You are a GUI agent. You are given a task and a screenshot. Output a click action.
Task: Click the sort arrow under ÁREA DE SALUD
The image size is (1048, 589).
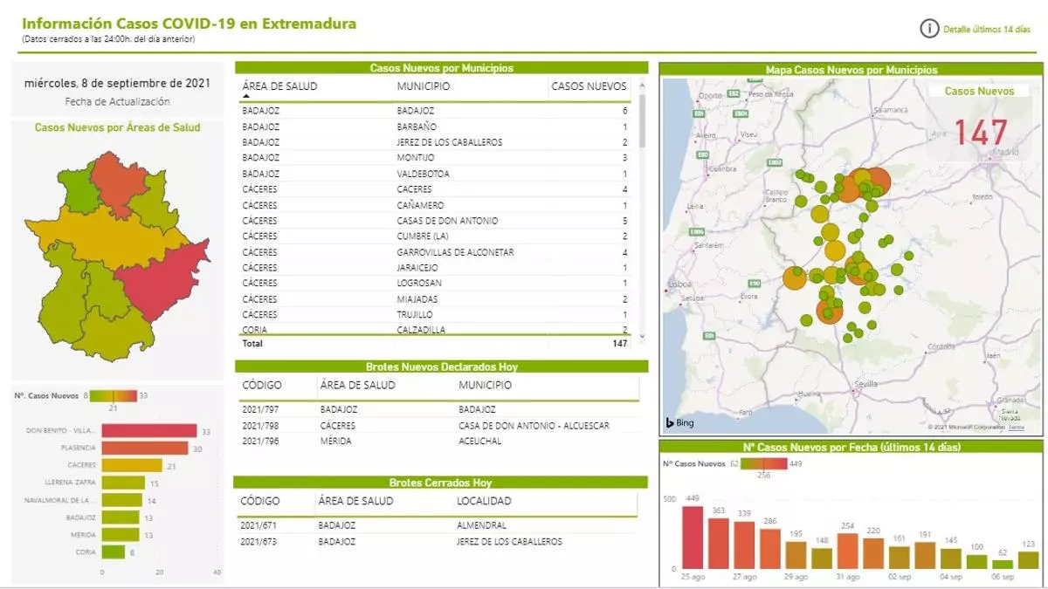246,98
